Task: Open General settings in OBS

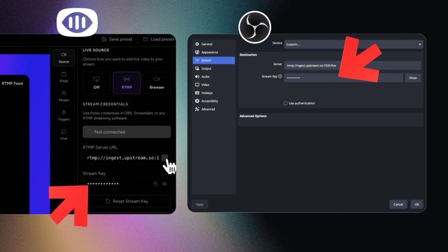Action: click(x=213, y=44)
